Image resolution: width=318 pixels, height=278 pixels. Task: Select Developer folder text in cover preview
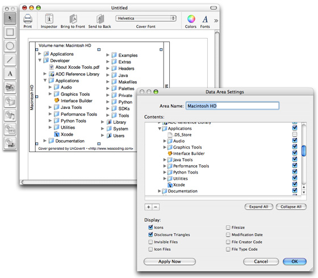60,61
